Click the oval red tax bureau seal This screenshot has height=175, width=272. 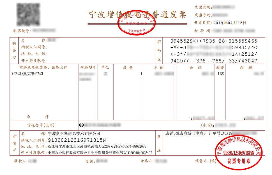pos(137,25)
